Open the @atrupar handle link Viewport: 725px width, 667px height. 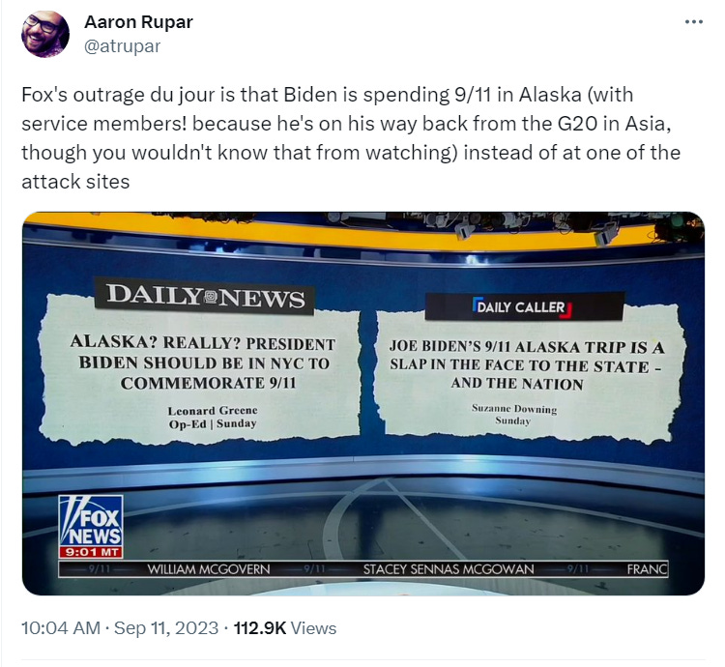pos(122,46)
